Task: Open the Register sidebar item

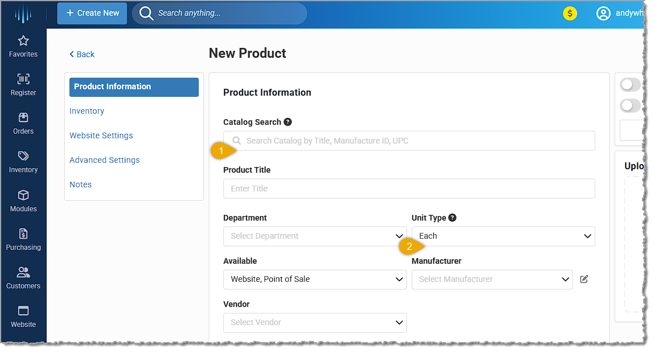Action: coord(23,85)
